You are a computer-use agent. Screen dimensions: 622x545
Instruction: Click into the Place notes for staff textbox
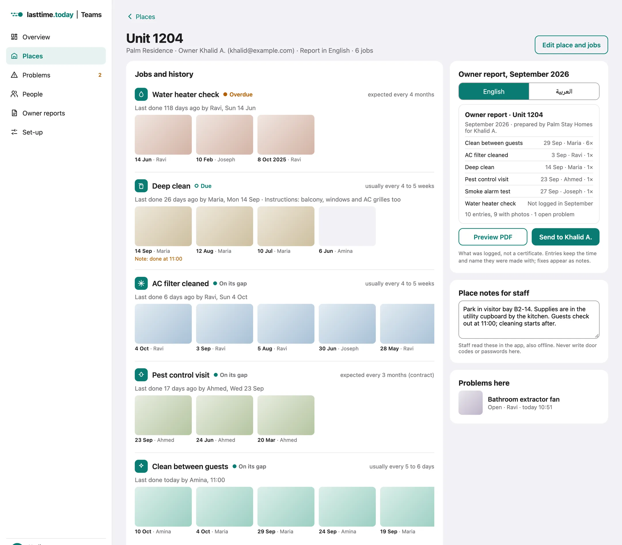529,320
